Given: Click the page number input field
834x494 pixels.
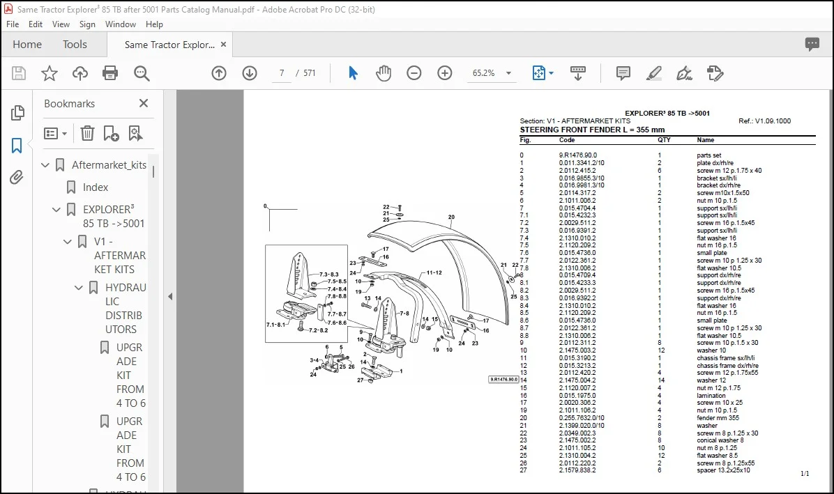Looking at the screenshot, I should (x=281, y=73).
